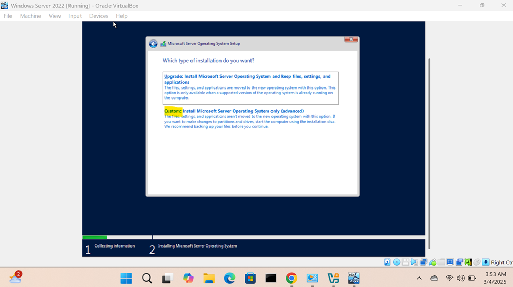This screenshot has height=287, width=513.
Task: Click the keyboard capture arrow indicator
Action: tap(486, 262)
